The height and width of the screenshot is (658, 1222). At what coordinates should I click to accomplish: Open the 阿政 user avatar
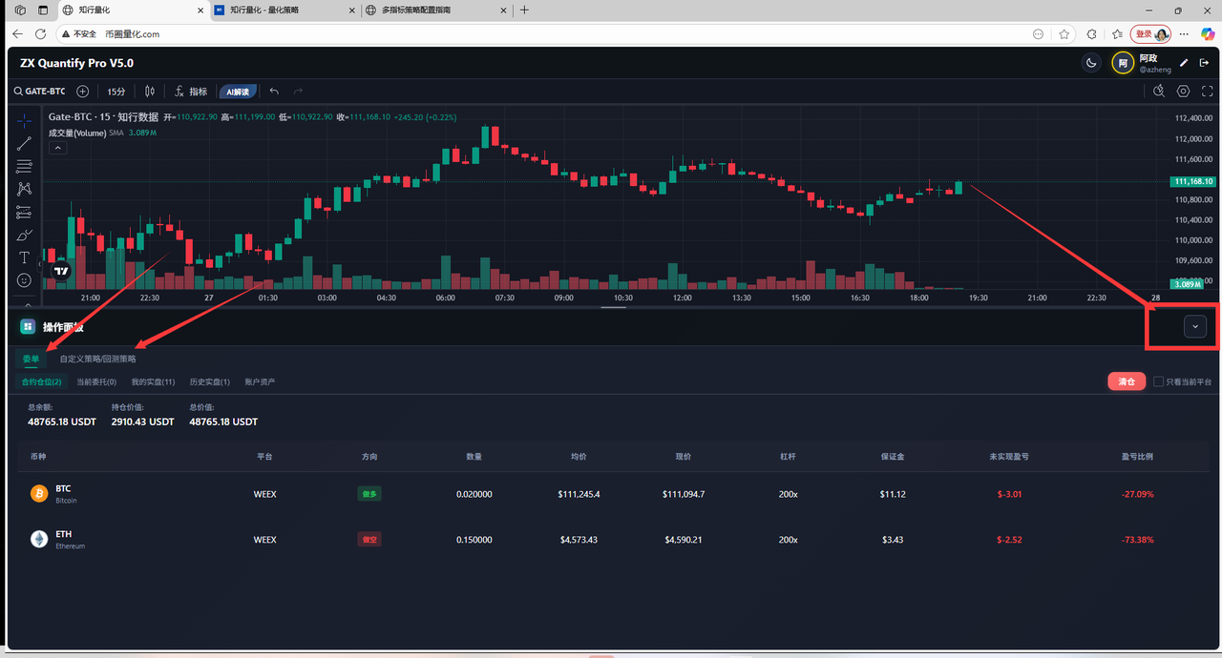[x=1123, y=63]
